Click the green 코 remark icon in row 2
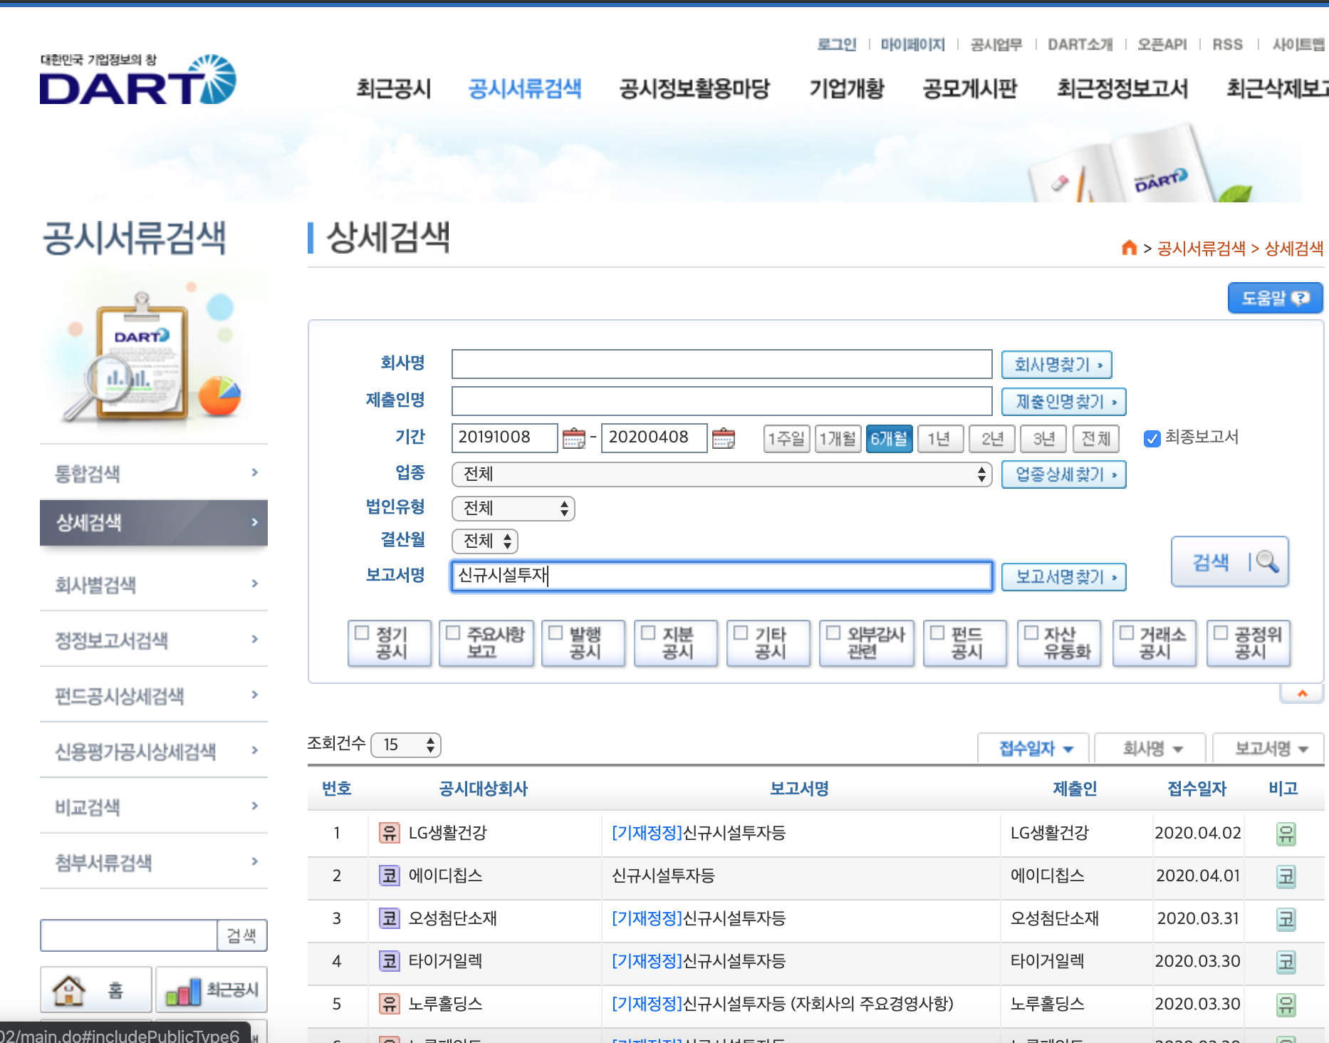This screenshot has width=1329, height=1043. 1286,876
